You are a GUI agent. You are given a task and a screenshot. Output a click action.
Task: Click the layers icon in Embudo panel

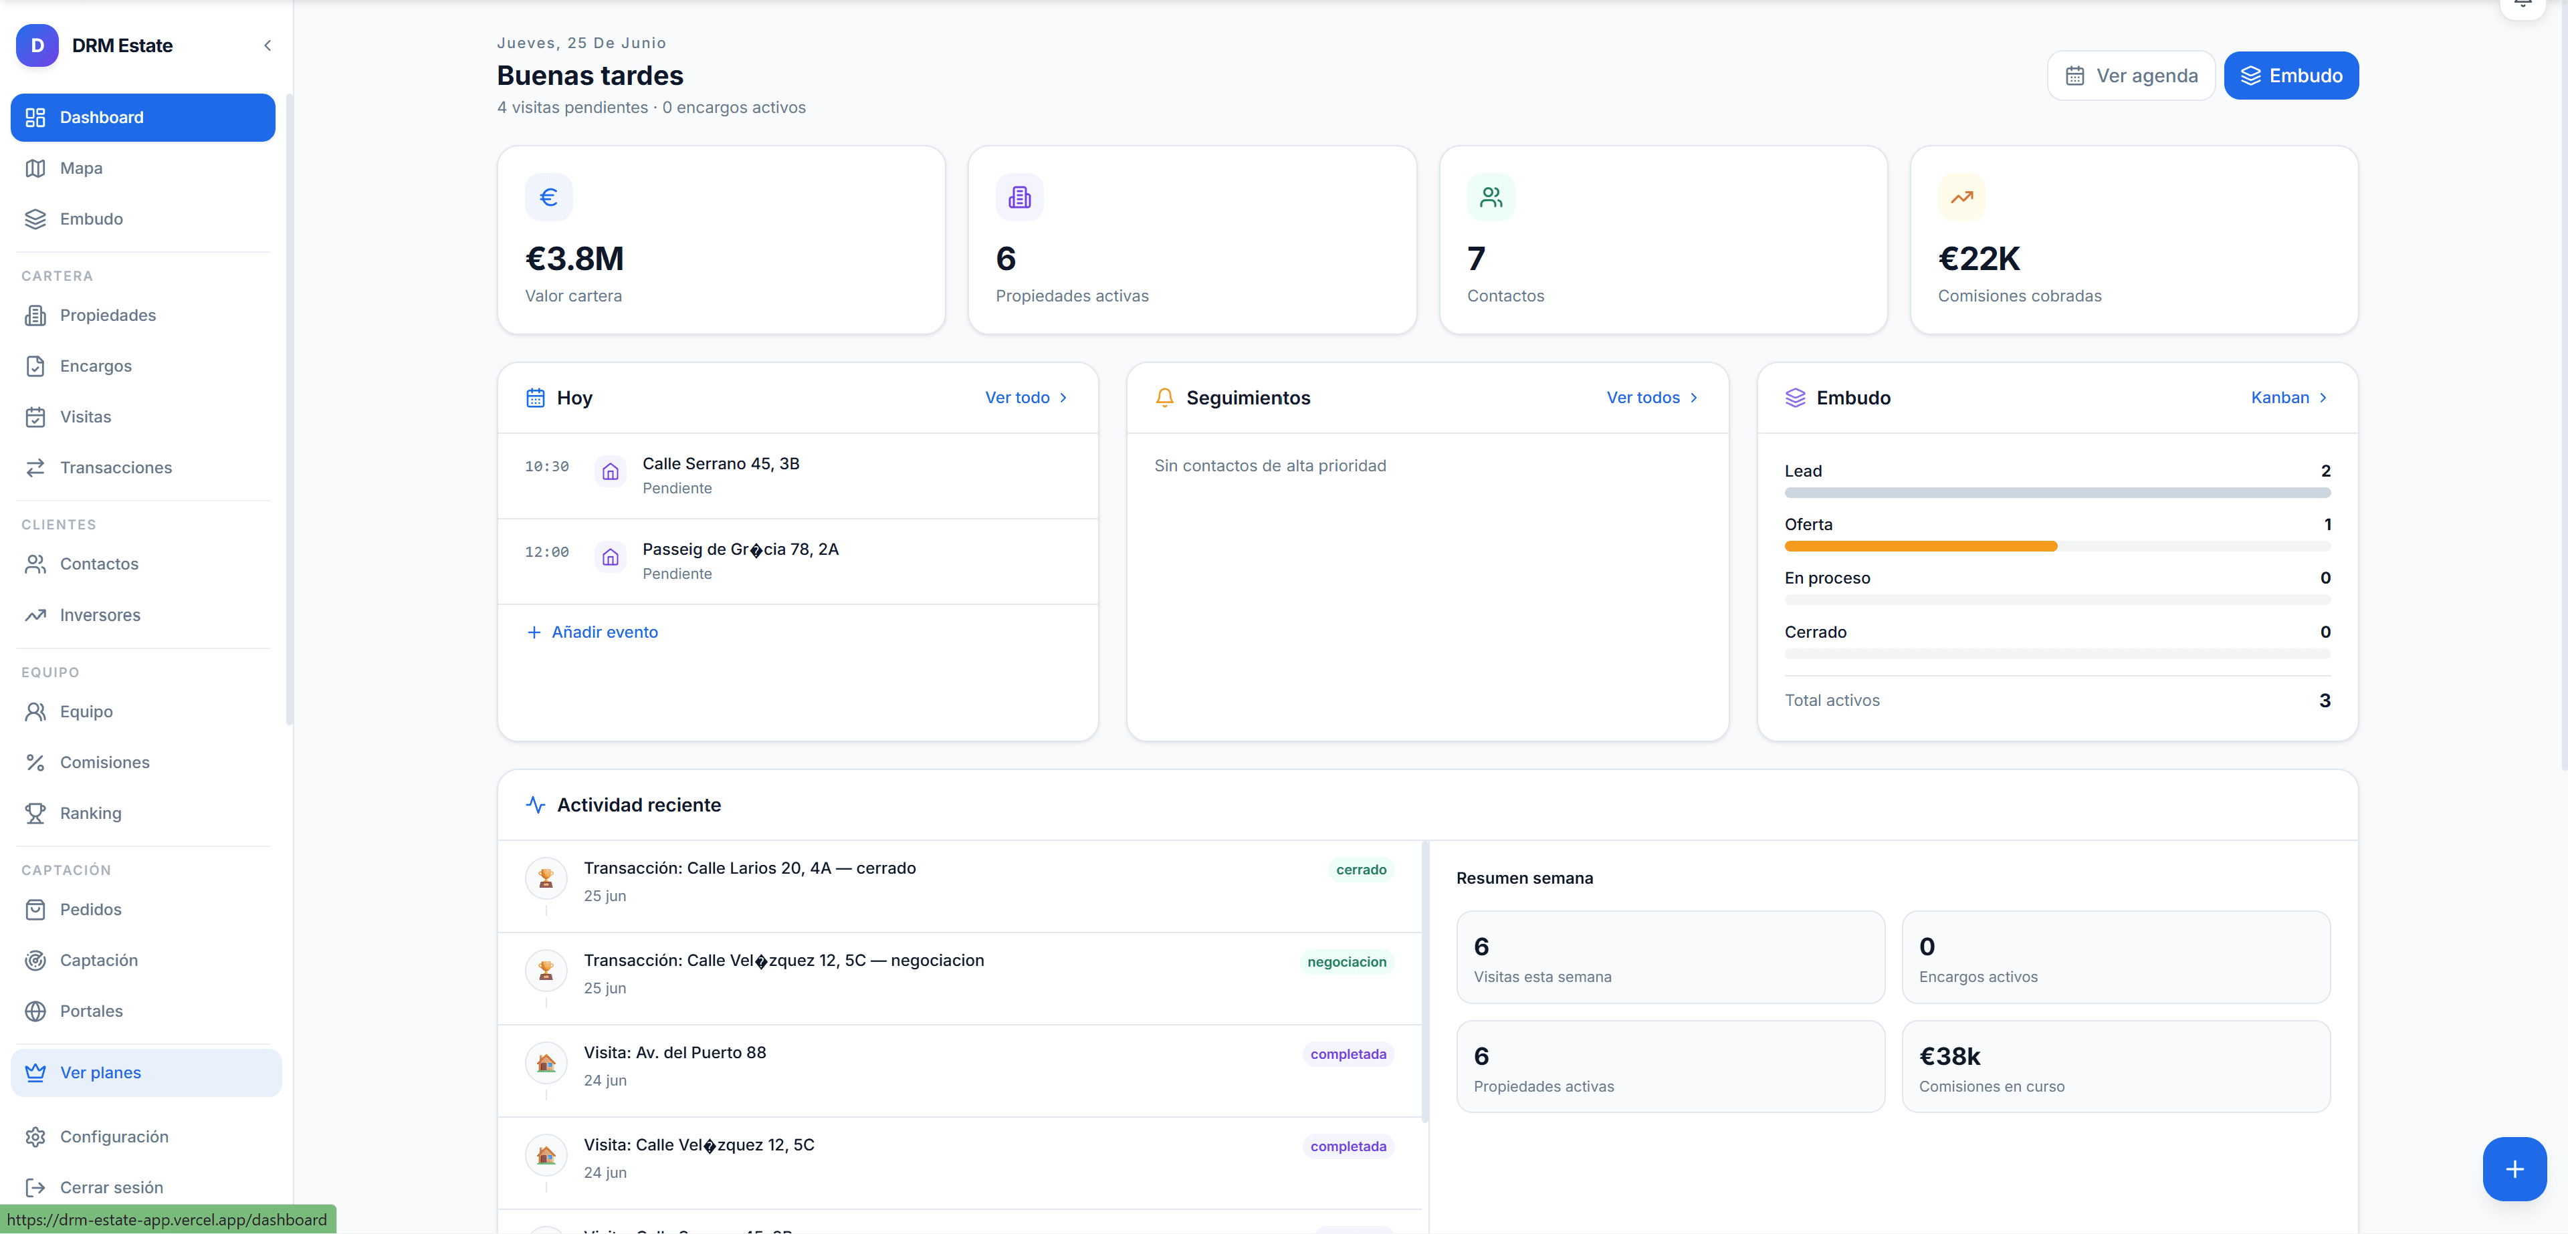[1794, 398]
